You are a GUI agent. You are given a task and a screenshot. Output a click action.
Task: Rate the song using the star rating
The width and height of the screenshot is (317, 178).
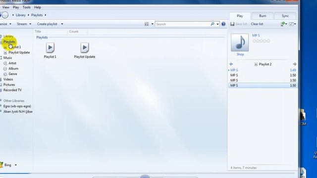click(x=261, y=41)
